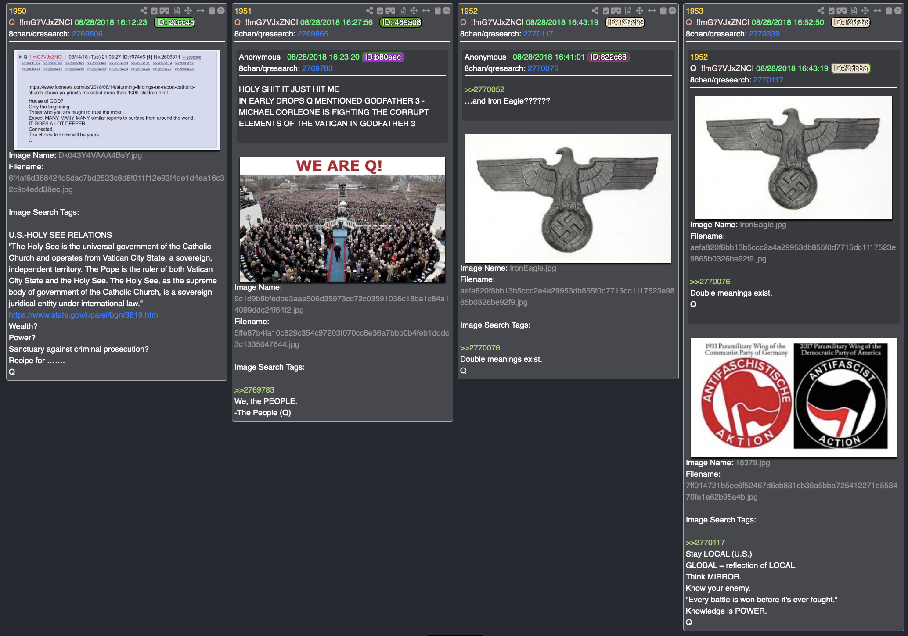Click the four-way move arrows on post 1951
This screenshot has width=908, height=636.
414,11
